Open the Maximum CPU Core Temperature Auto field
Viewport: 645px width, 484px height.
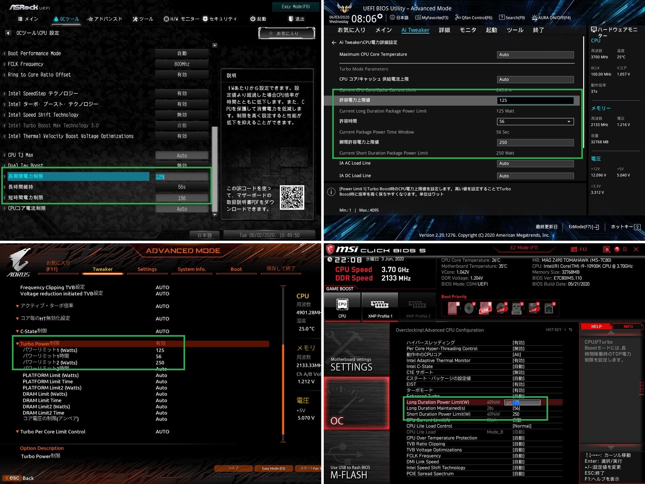536,55
